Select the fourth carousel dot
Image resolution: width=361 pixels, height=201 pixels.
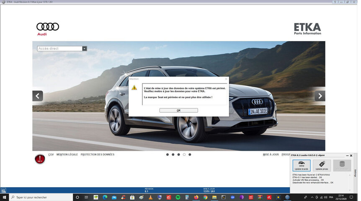(x=184, y=155)
